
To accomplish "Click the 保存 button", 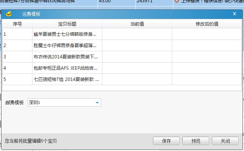I will pyautogui.click(x=166, y=141).
